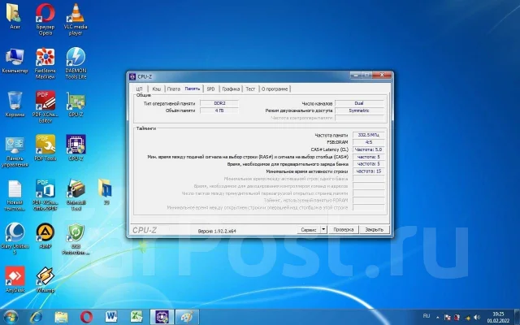
Task: Open the SPD tab
Action: click(x=210, y=89)
